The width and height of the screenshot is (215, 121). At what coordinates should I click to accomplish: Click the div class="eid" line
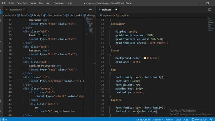pos(36,31)
